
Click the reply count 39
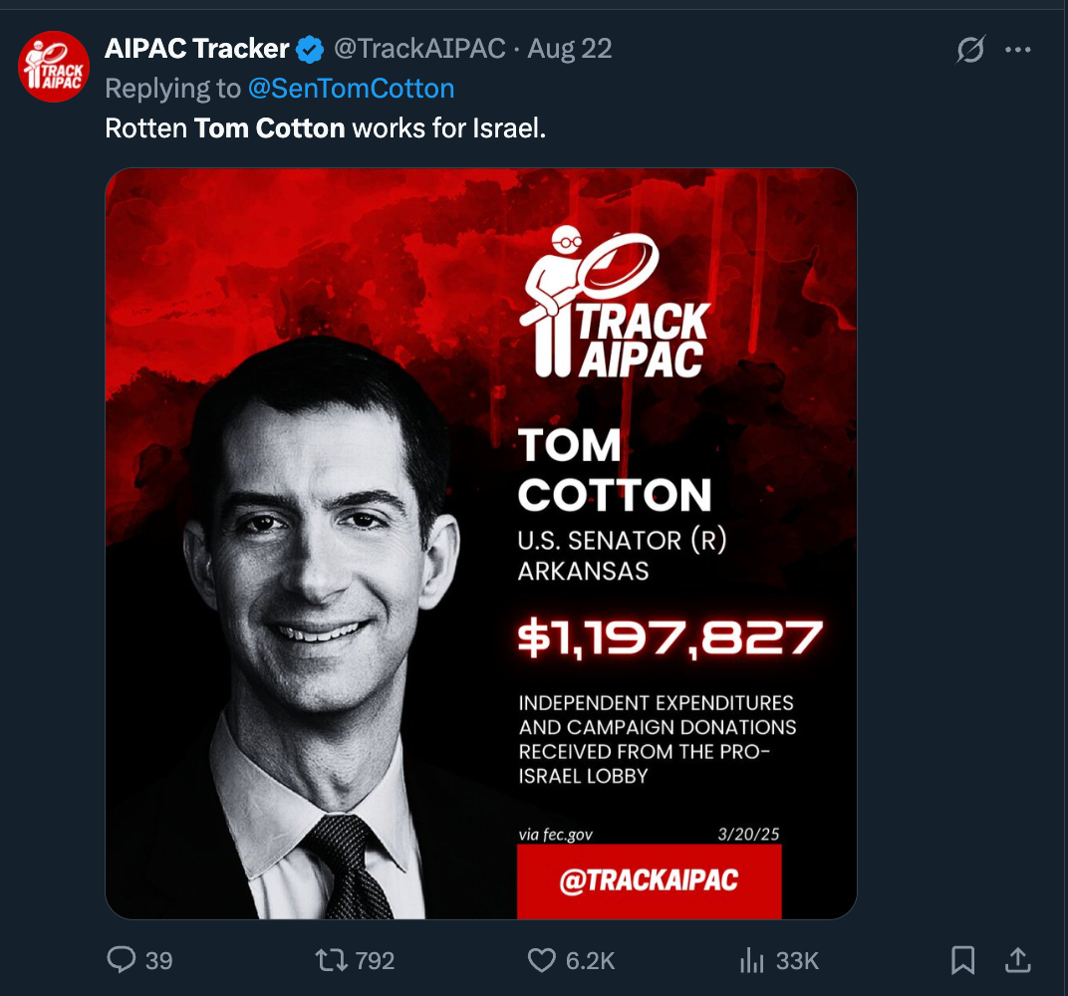click(159, 961)
